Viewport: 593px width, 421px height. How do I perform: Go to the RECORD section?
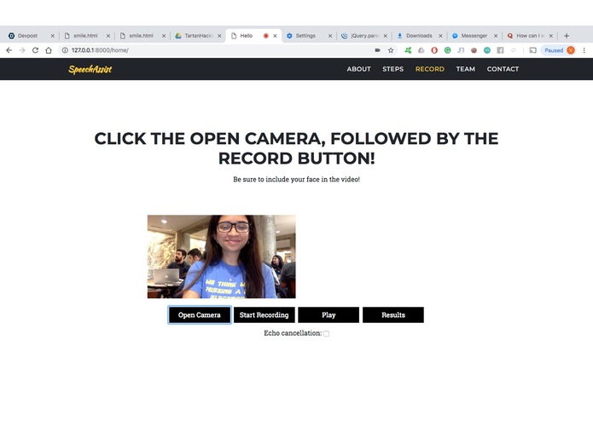(430, 69)
